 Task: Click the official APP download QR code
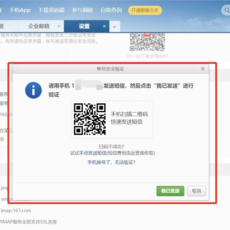coord(147,42)
